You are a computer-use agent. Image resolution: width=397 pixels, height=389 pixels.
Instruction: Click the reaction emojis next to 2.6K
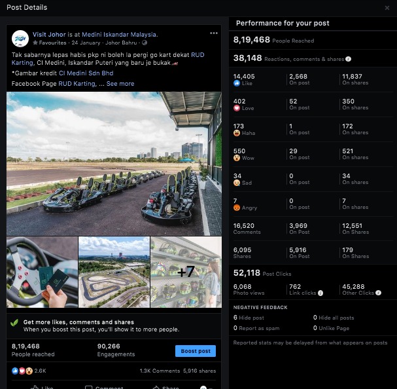(x=22, y=371)
